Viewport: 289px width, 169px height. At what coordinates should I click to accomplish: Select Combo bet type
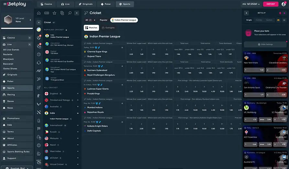point(259,20)
